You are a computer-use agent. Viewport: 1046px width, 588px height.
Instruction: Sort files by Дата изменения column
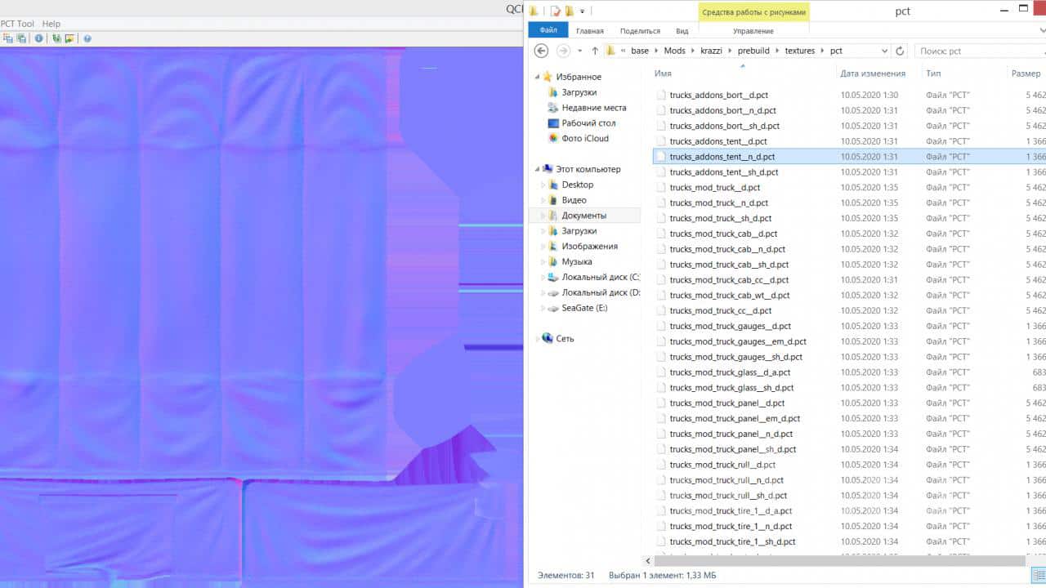(872, 73)
